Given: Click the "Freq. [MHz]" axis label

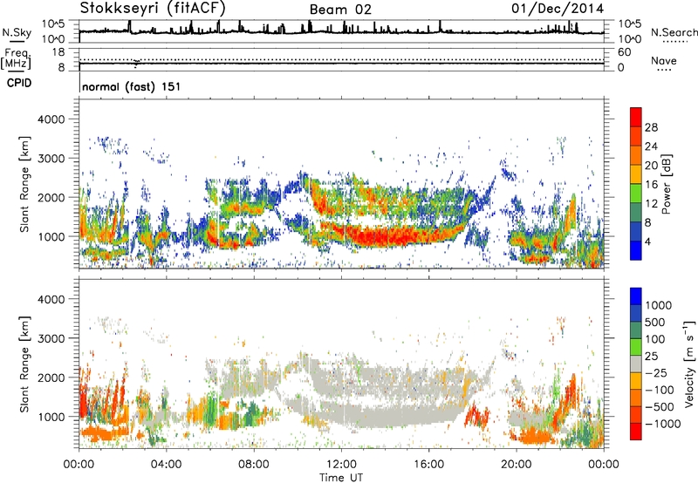Looking at the screenshot, I should click(x=16, y=59).
